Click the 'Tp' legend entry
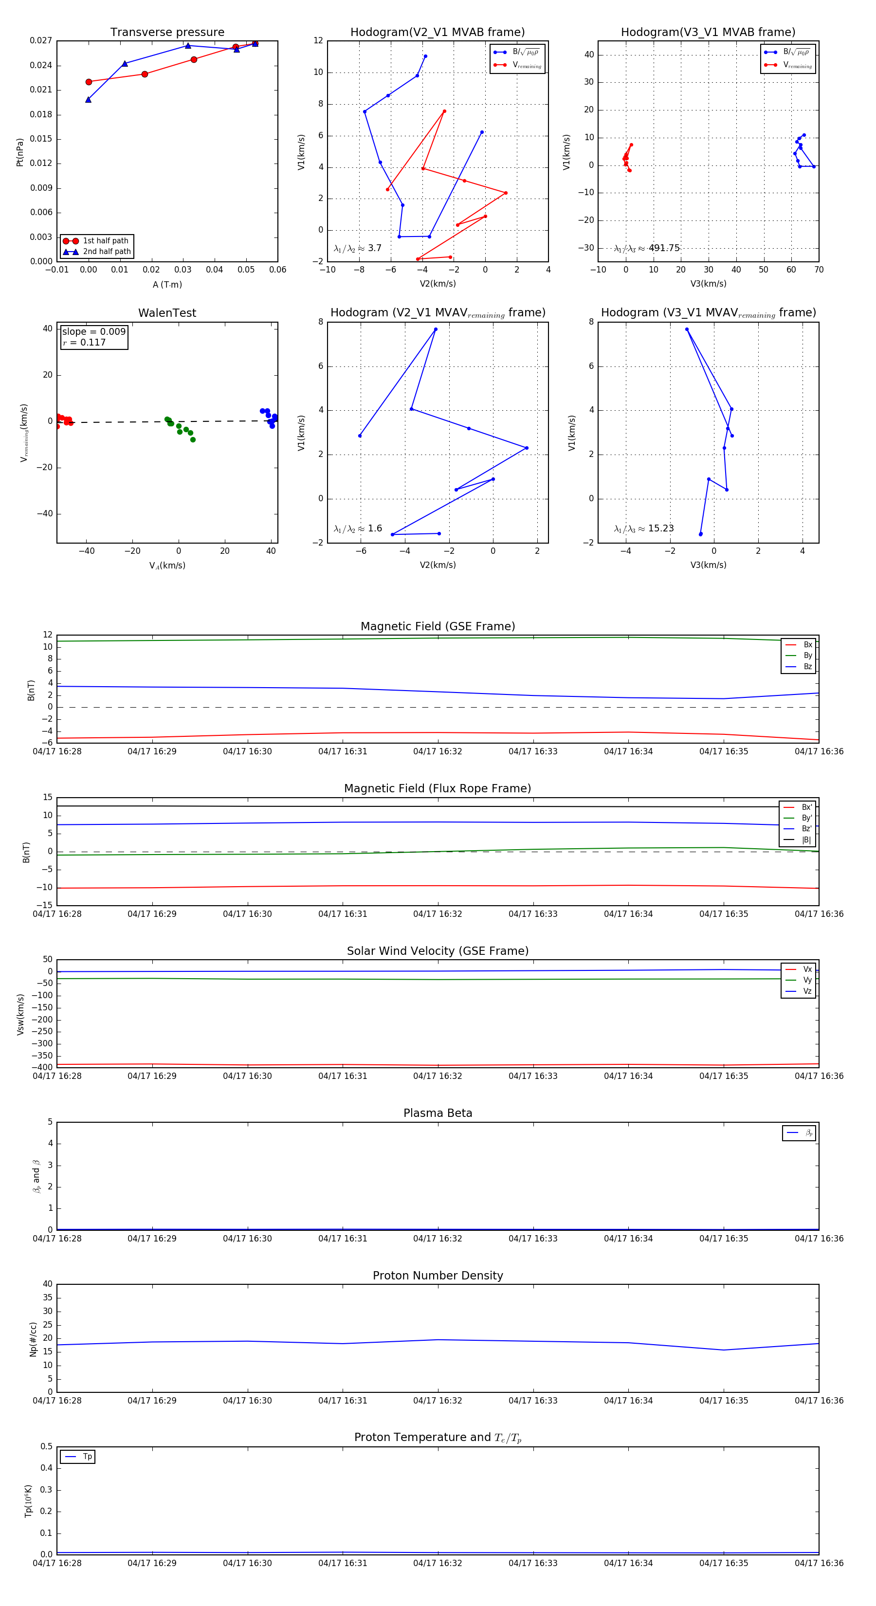876x1606 pixels. pos(78,1457)
